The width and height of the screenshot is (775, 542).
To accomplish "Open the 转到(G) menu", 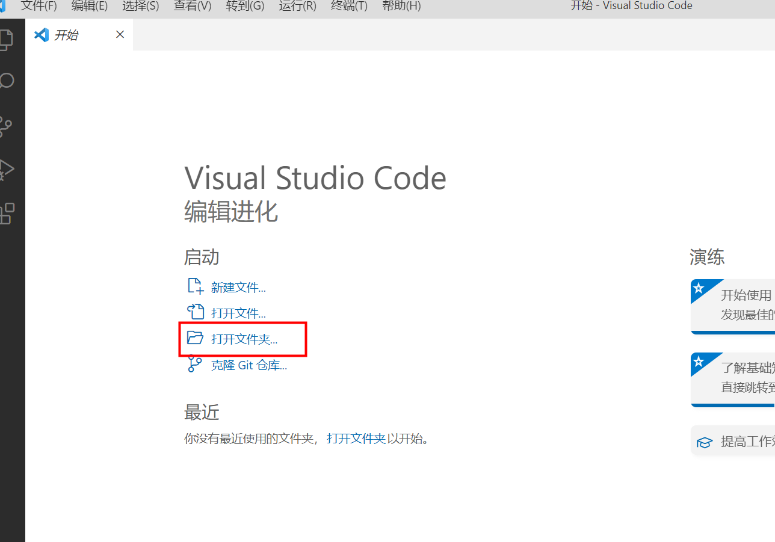I will coord(245,6).
